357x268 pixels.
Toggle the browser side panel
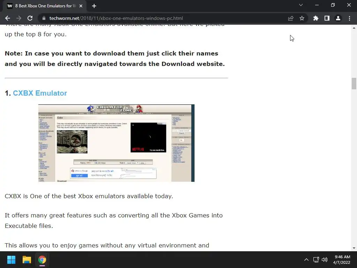(327, 18)
